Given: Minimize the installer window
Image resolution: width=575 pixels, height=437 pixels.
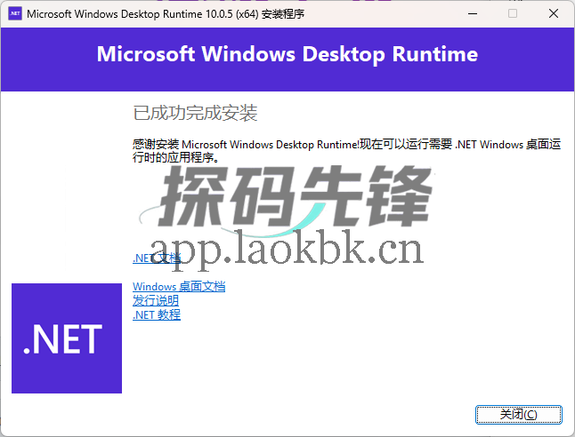Looking at the screenshot, I should 473,13.
